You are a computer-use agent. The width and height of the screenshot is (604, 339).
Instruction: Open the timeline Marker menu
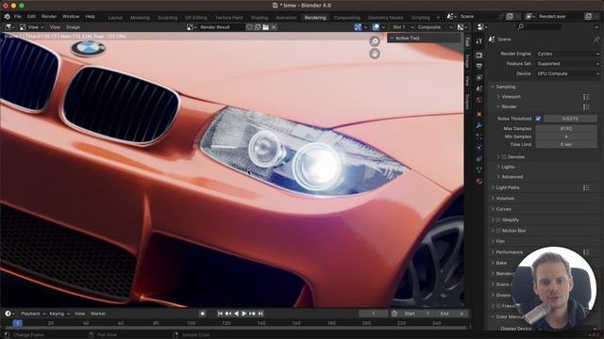98,314
